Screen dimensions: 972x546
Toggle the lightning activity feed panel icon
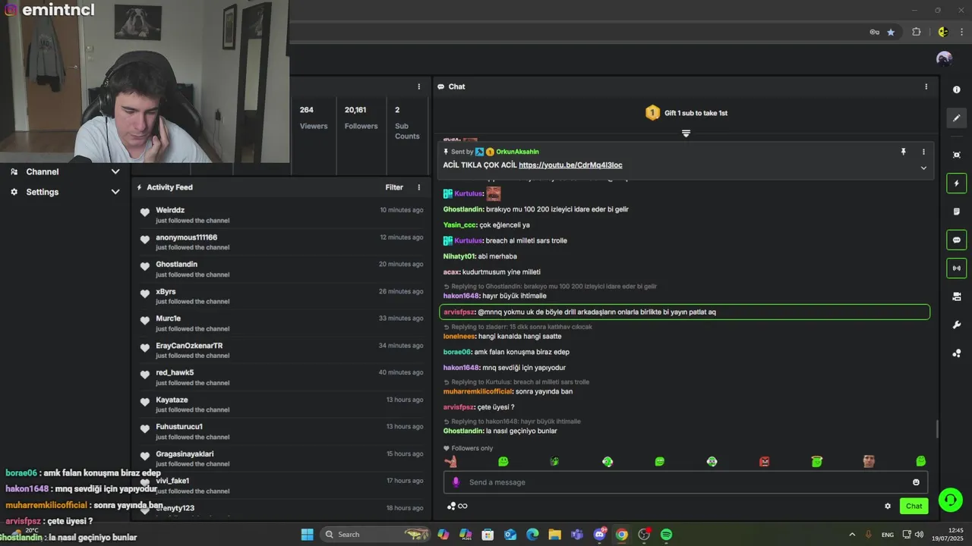pos(956,184)
